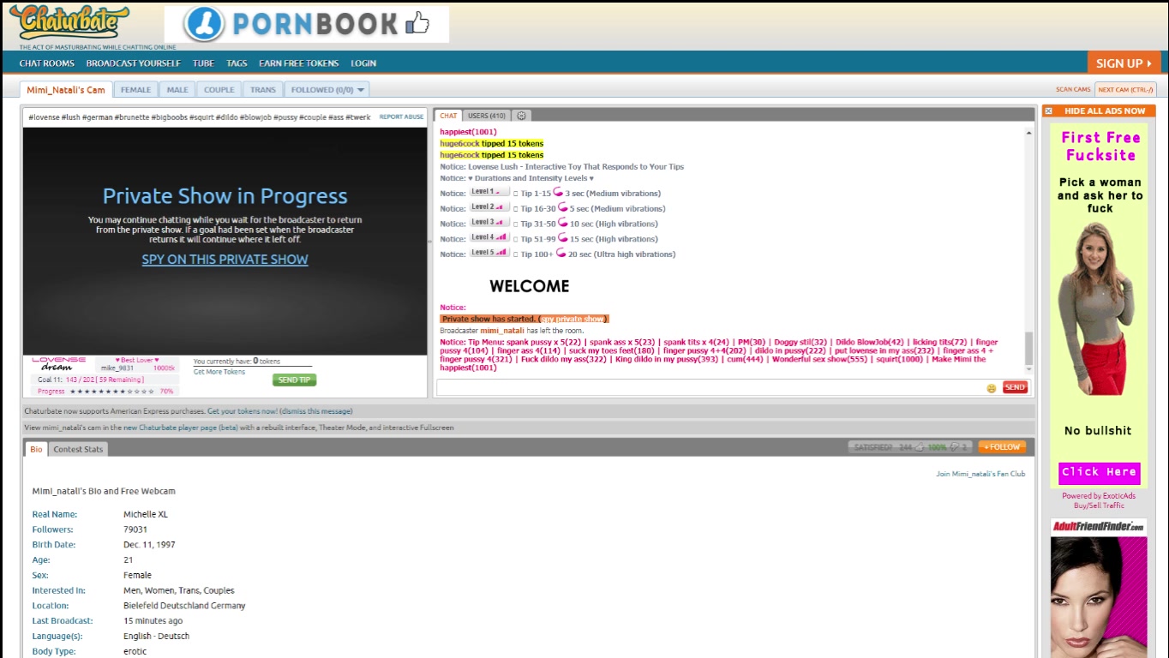The height and width of the screenshot is (658, 1169).
Task: Open Broadcast Yourself in the navigation bar
Action: [x=133, y=63]
